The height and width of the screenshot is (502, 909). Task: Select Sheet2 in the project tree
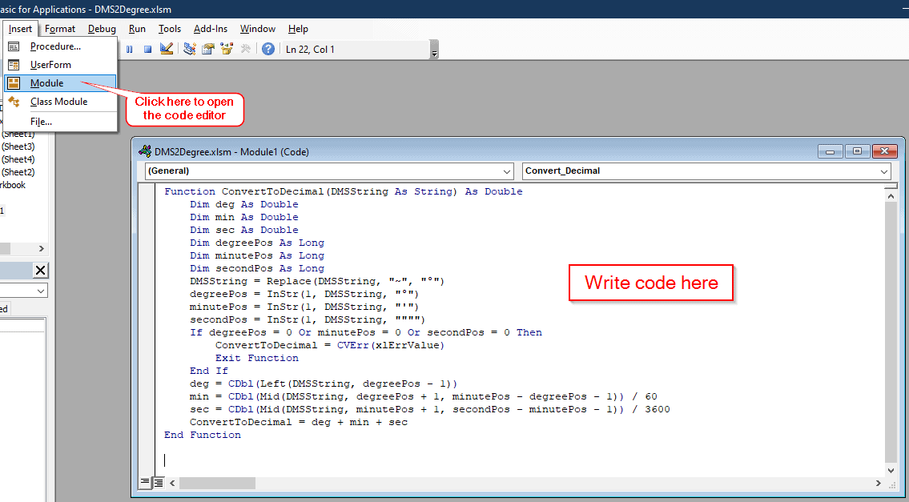tap(18, 172)
